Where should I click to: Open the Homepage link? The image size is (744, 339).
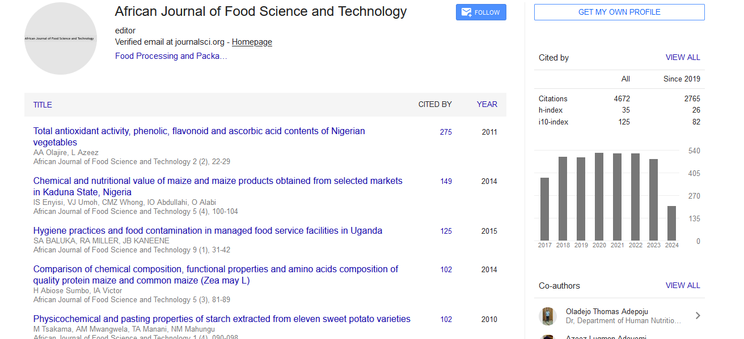click(252, 42)
